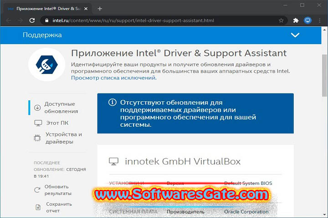The image size is (328, 218).
Task: Open the Этот ПК section
Action: point(57,123)
